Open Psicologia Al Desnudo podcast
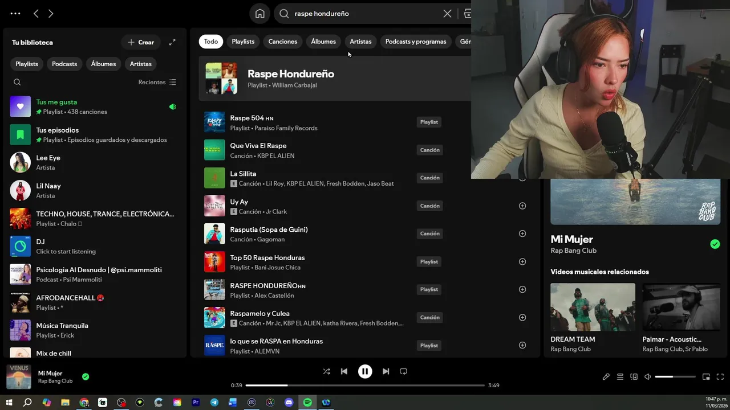 click(94, 274)
